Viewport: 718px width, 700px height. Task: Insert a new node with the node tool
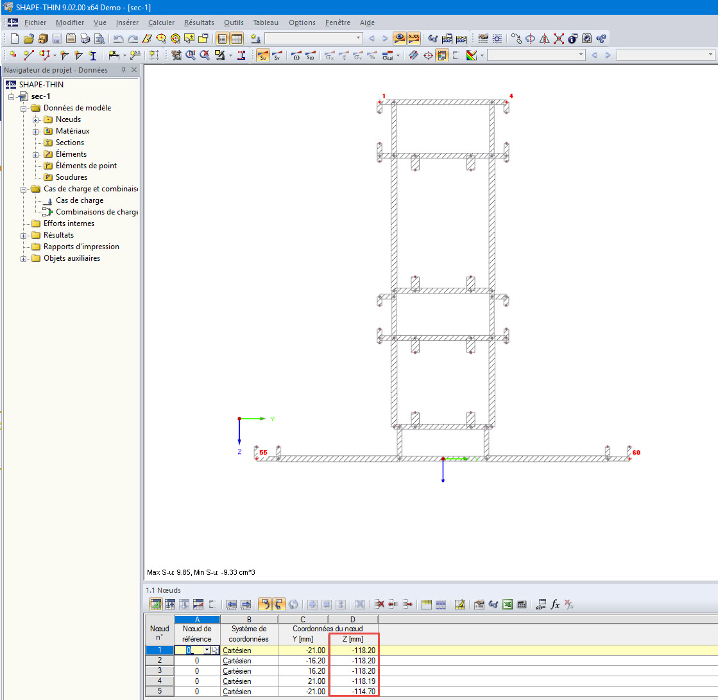[x=13, y=55]
